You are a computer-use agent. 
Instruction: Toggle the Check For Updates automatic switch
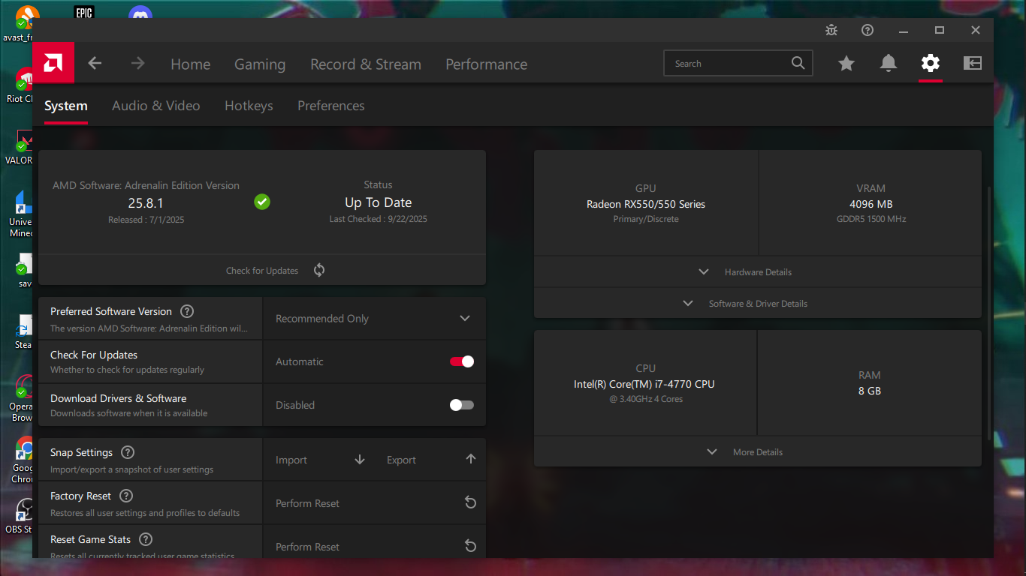[x=462, y=361]
